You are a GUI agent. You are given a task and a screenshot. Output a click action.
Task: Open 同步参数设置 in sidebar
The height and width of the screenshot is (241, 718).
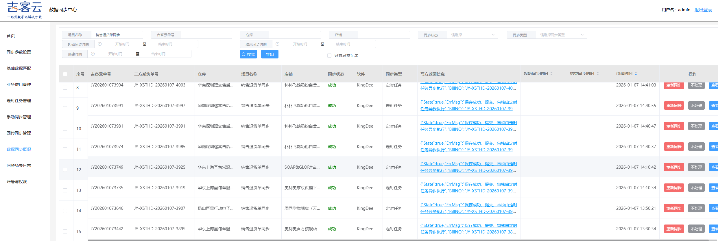coord(19,52)
